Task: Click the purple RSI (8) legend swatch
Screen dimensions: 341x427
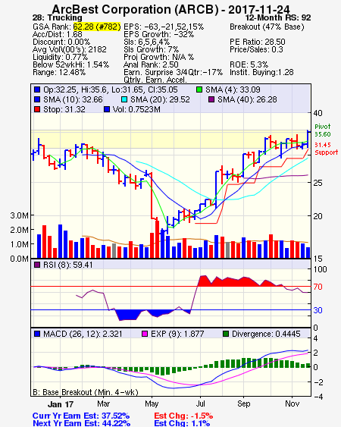Action: (37, 265)
